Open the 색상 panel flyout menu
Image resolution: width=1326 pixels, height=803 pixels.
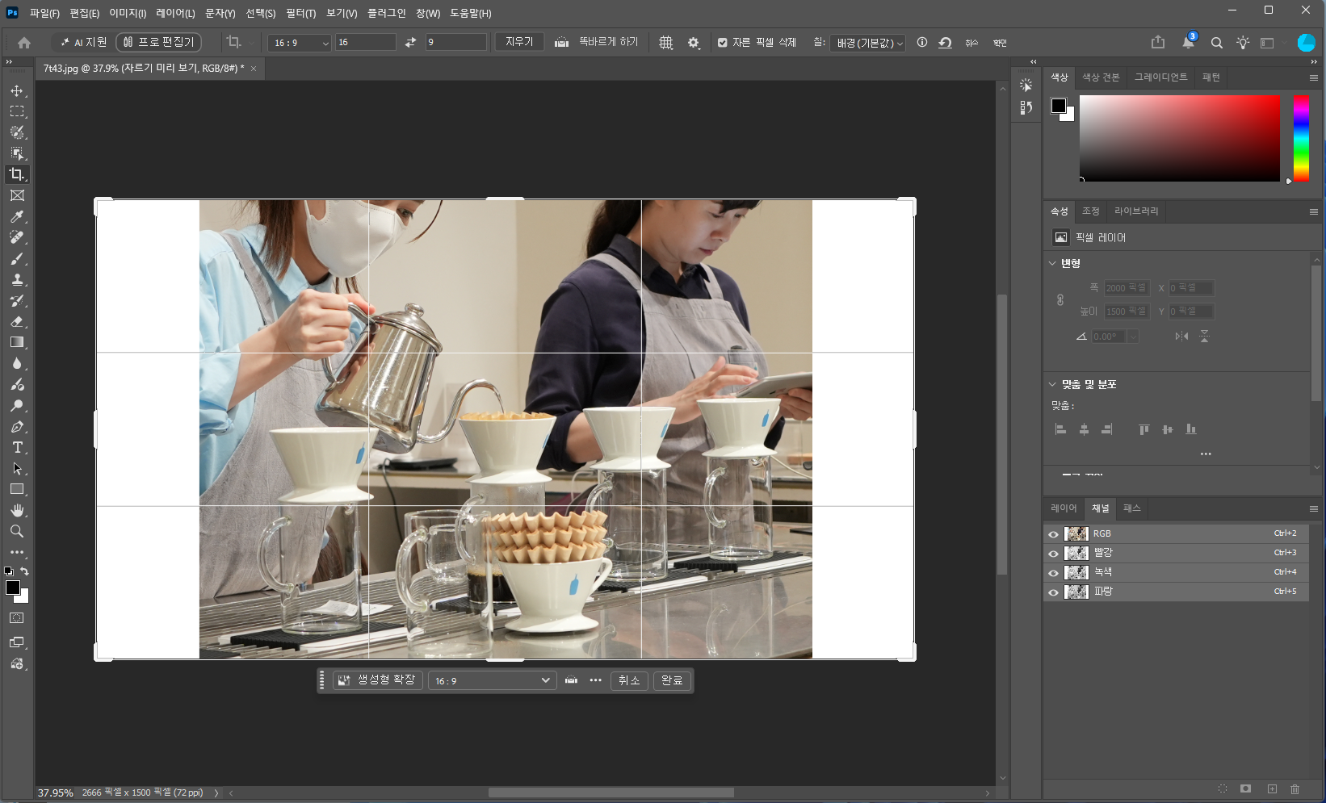(x=1314, y=77)
